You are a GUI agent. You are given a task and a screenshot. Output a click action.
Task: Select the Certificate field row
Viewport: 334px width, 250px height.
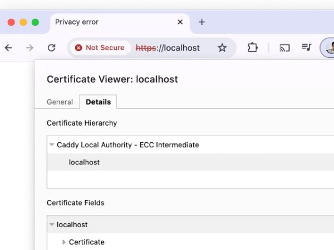pos(190,242)
